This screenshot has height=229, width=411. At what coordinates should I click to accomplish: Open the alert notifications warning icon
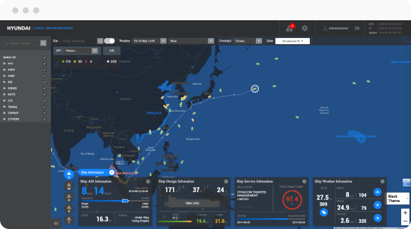(x=290, y=28)
